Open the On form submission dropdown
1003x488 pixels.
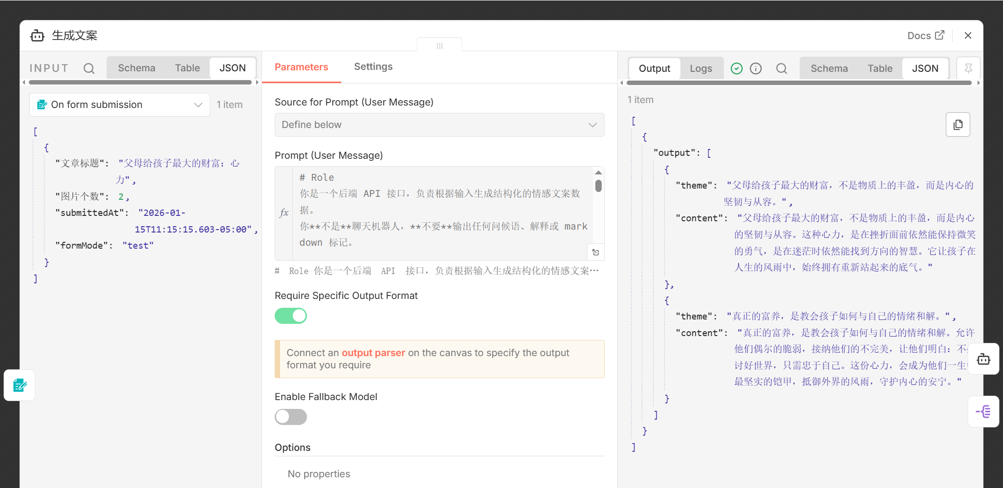click(x=120, y=105)
